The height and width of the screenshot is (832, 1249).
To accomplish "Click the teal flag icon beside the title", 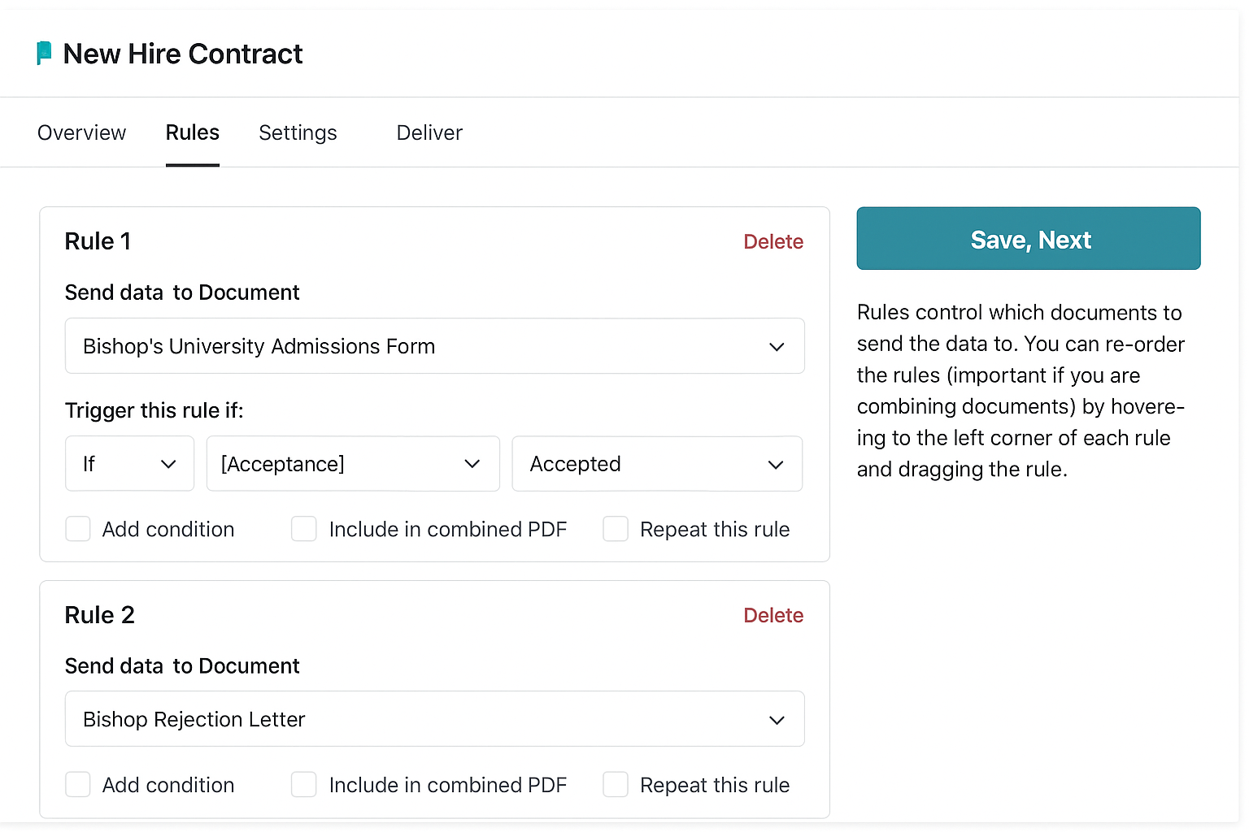I will 45,53.
